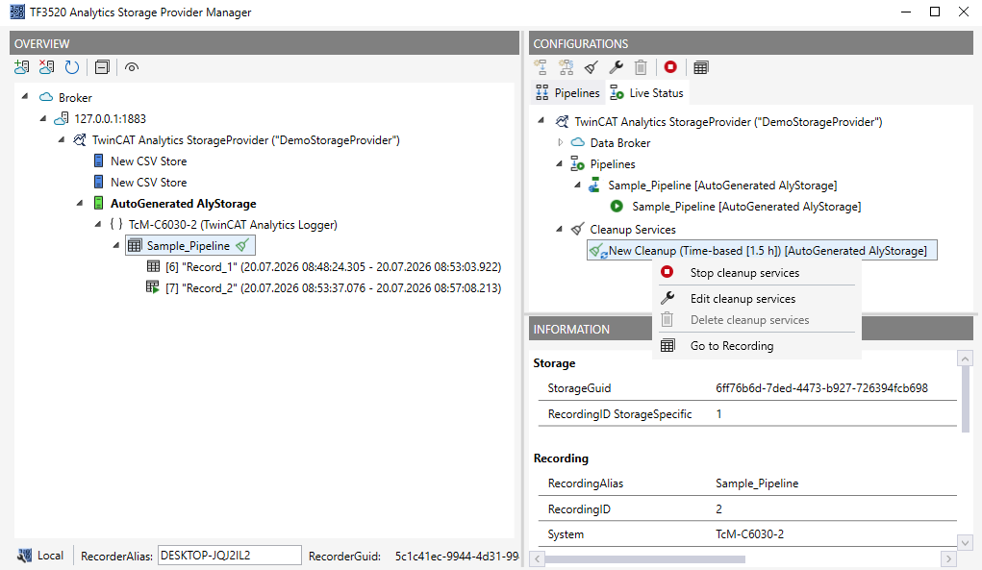The height and width of the screenshot is (570, 982).
Task: Click the second pipeline-with-rules icon in Configurations toolbar
Action: pos(567,67)
